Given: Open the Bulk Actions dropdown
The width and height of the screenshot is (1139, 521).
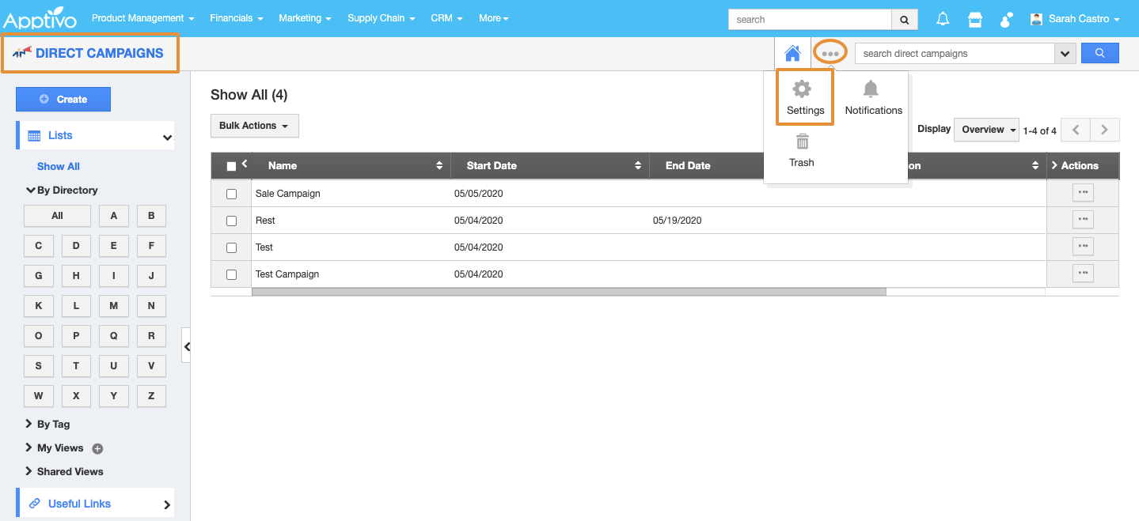Looking at the screenshot, I should coord(254,126).
